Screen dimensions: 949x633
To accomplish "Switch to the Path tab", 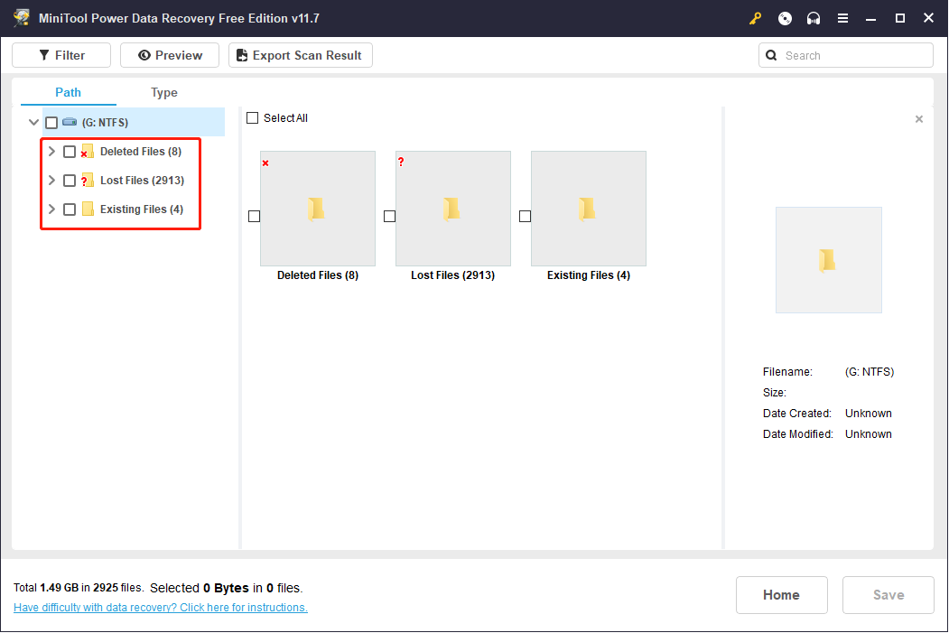I will (68, 92).
